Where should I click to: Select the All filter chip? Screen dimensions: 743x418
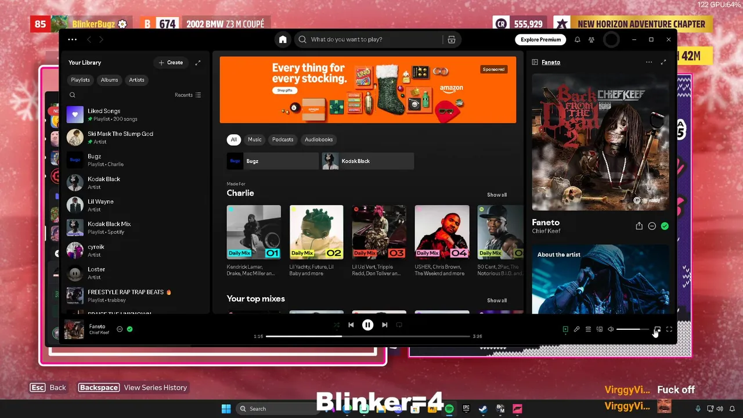click(234, 139)
